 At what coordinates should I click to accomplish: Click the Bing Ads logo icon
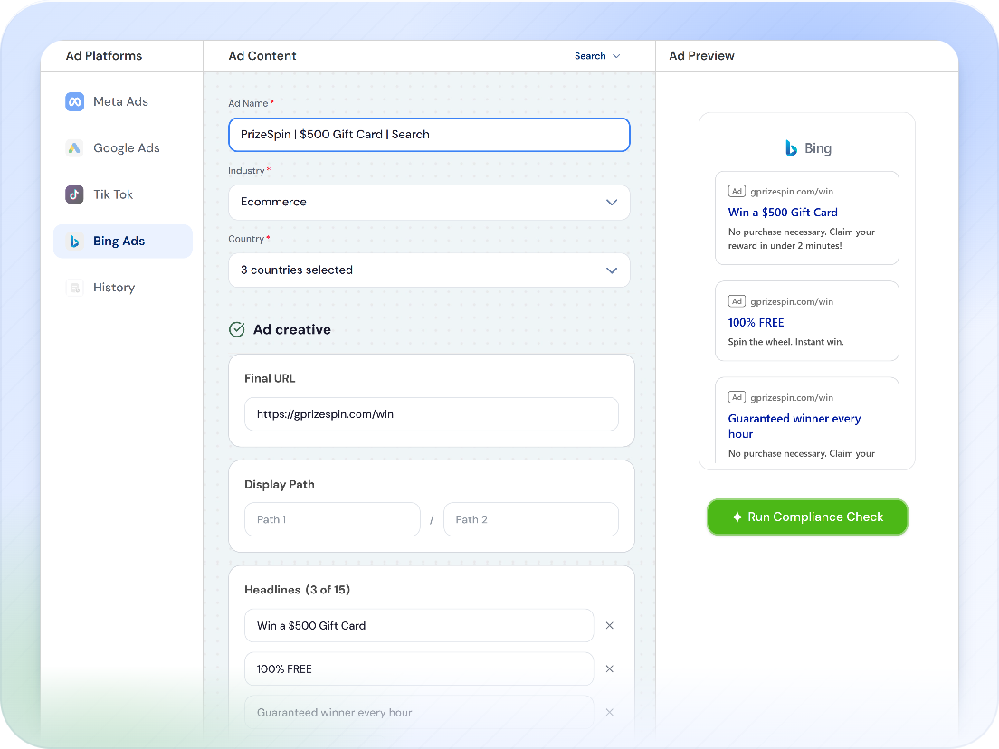(x=74, y=242)
